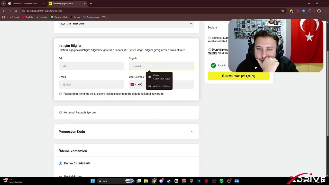
Task: Open Epic Games launcher from taskbar
Action: click(x=191, y=181)
